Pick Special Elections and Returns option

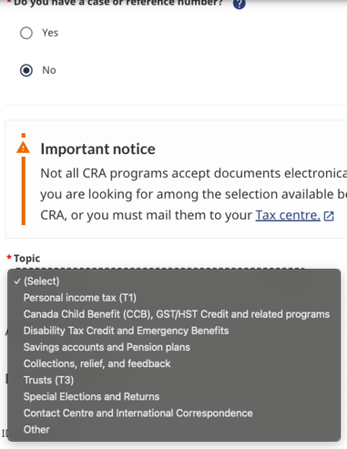click(x=174, y=396)
